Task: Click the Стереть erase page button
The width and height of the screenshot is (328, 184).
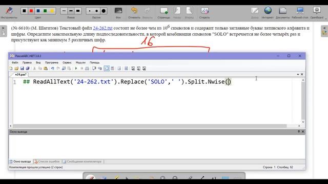Action: tap(204, 12)
